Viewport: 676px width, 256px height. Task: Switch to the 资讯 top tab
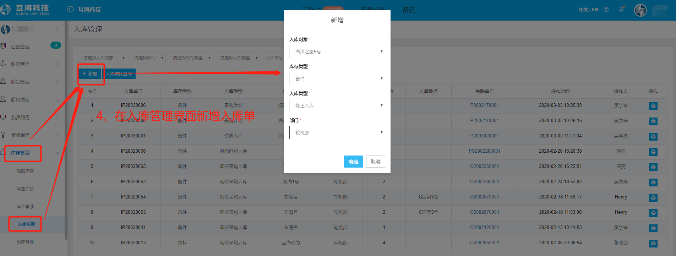pyautogui.click(x=409, y=10)
